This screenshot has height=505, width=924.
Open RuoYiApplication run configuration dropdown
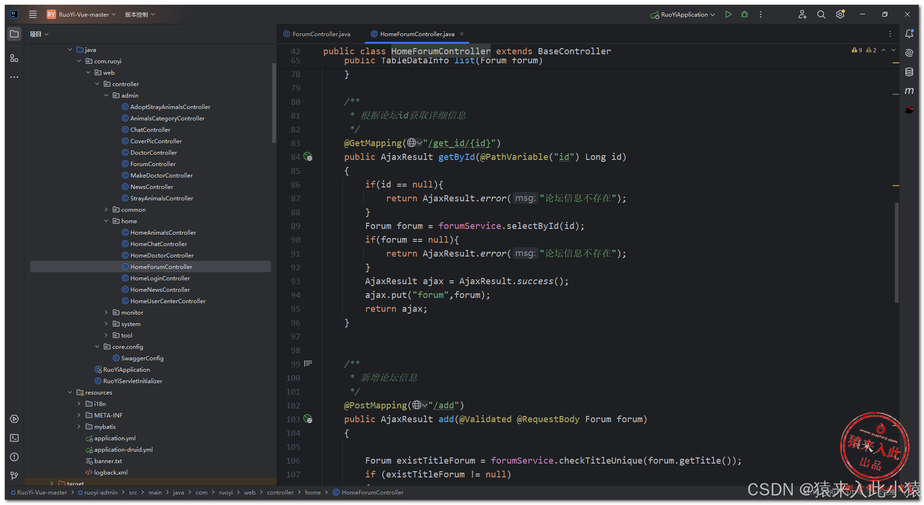683,14
